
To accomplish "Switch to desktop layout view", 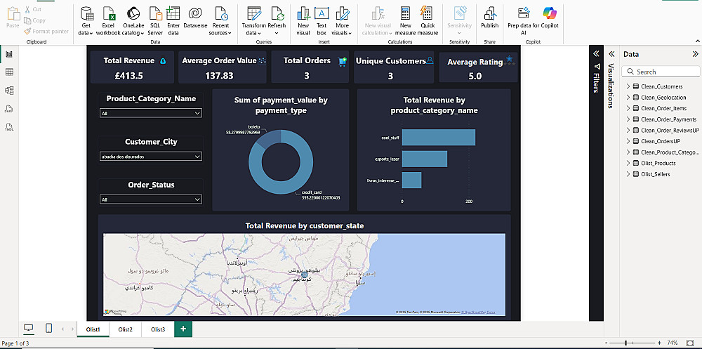I will tap(29, 329).
